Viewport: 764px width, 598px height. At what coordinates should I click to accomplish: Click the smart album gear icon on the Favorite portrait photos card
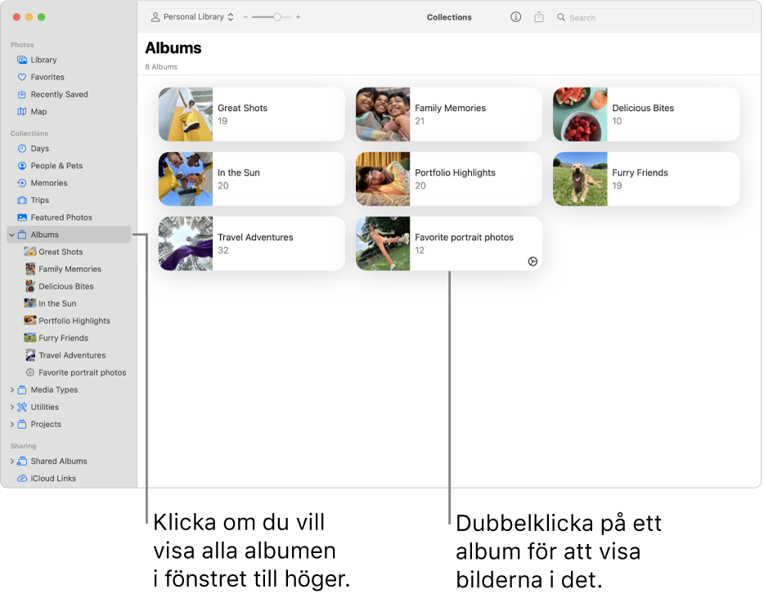click(533, 261)
